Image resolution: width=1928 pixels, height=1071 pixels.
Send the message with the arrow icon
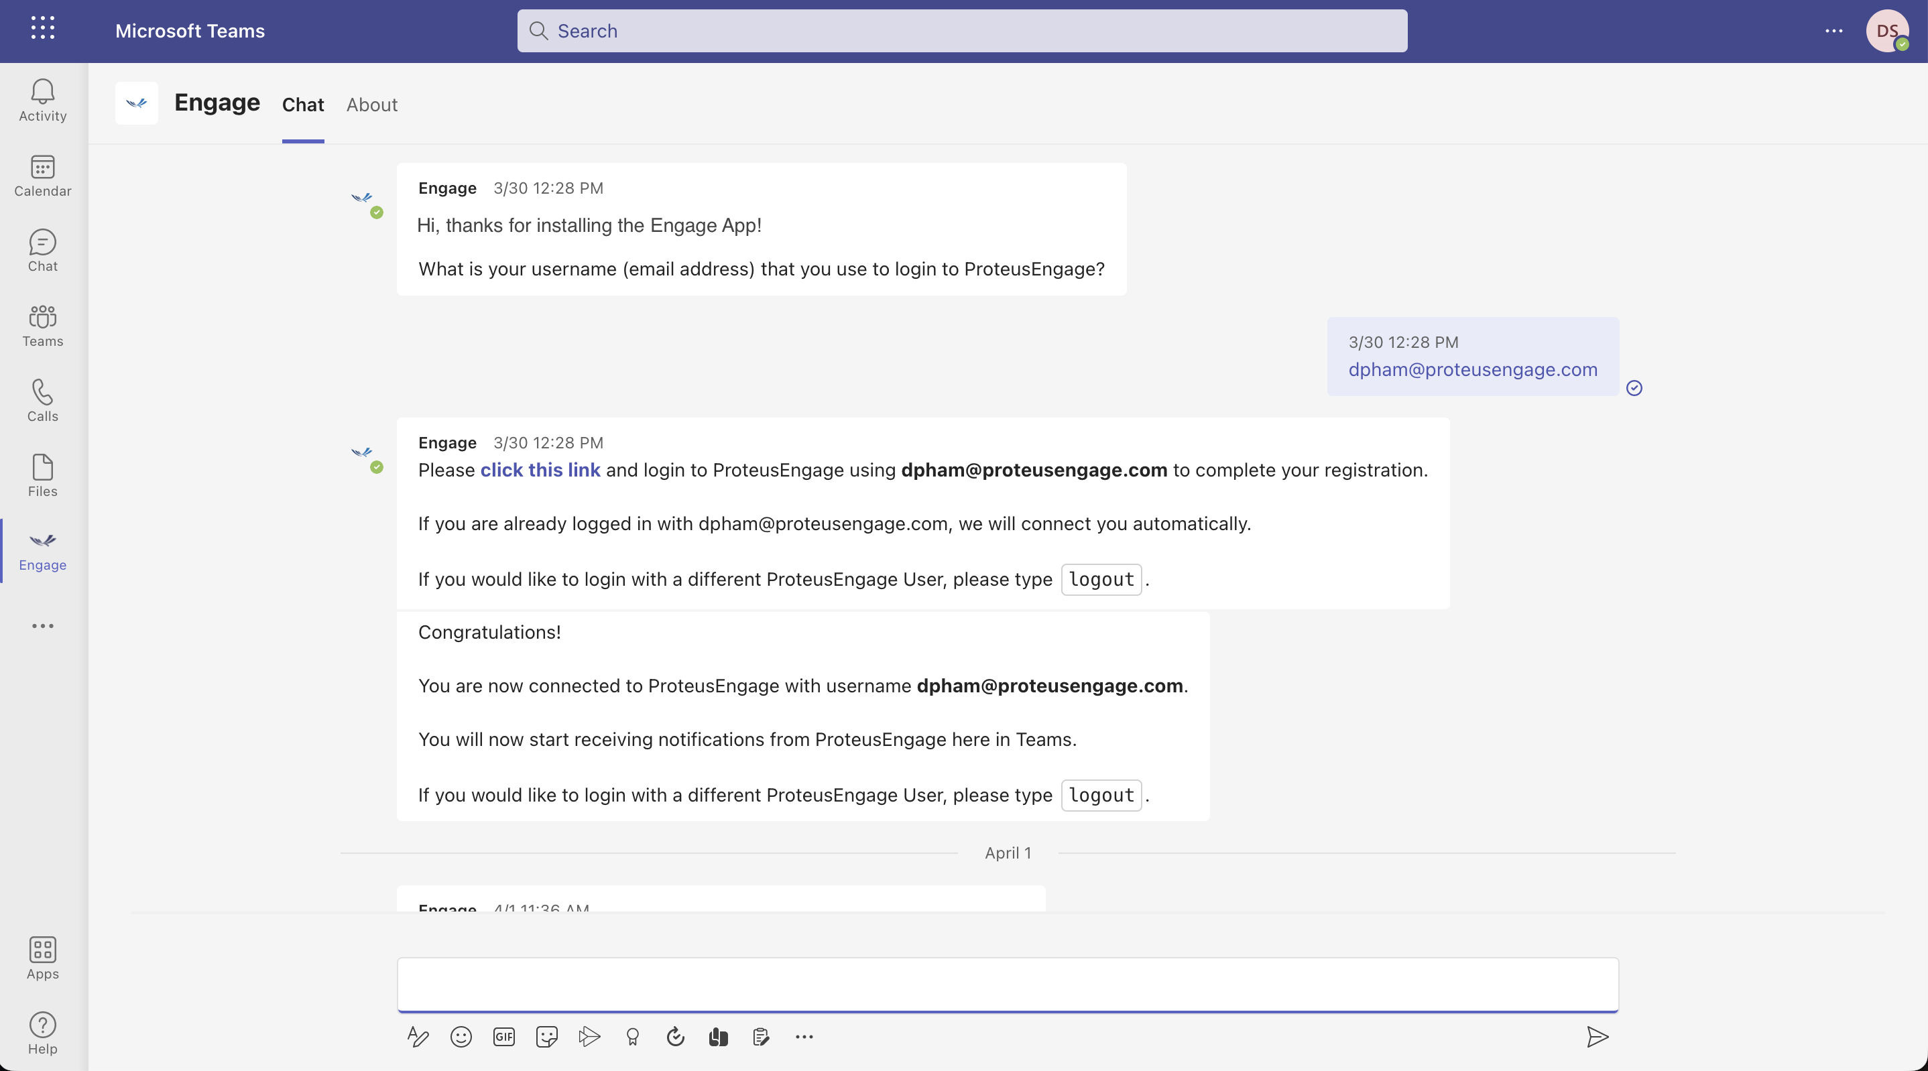point(1598,1037)
